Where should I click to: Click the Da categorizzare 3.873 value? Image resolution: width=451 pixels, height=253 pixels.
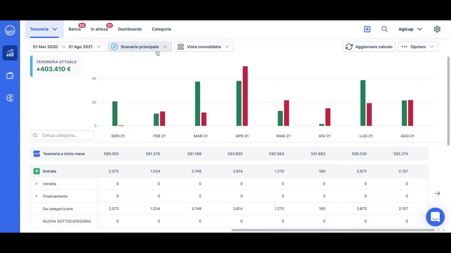tap(362, 209)
